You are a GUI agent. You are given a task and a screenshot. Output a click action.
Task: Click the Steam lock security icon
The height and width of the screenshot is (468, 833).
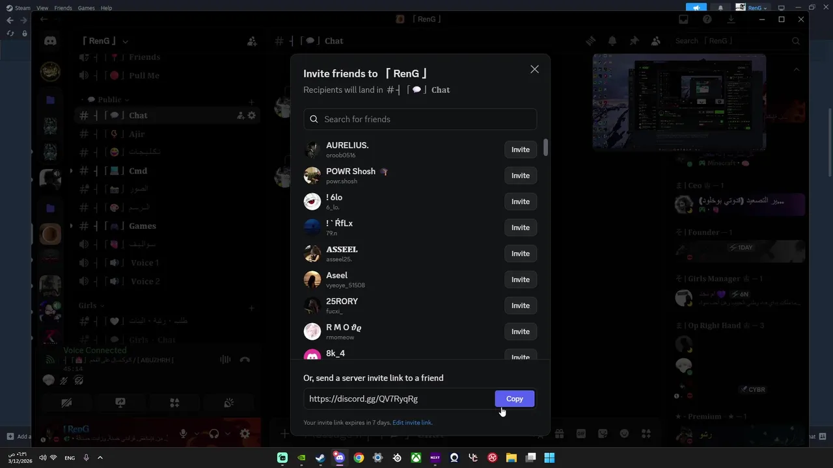tap(25, 33)
